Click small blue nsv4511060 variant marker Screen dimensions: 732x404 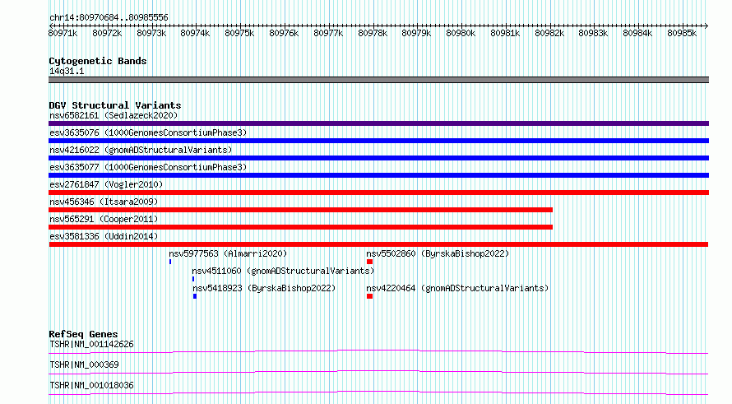coord(193,279)
